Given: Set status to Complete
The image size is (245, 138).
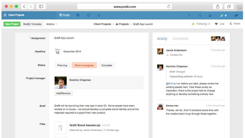Looking at the screenshot, I should 107,65.
